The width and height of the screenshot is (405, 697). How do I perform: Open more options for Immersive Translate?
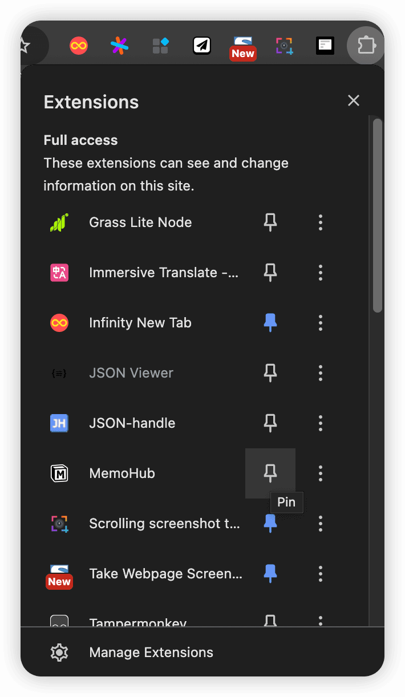[321, 273]
